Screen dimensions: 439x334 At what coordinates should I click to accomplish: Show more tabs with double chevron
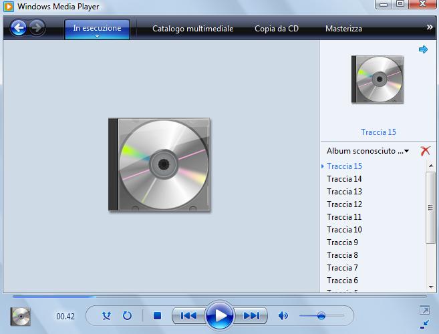click(x=430, y=27)
